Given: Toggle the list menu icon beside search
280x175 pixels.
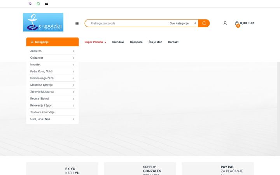Looking at the screenshot, I should [77, 23].
